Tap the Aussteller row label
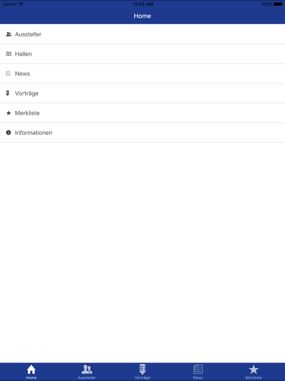Screen dimensions: 285x381 tap(28, 34)
